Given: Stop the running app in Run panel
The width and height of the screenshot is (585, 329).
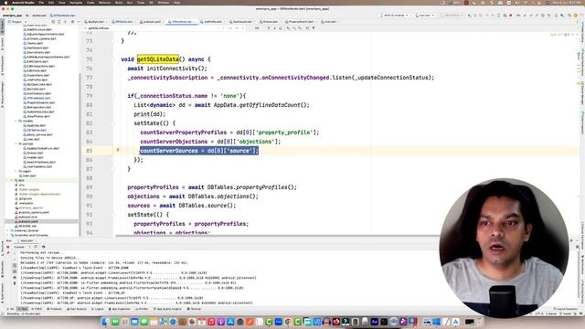Looking at the screenshot, I should click(x=8, y=247).
